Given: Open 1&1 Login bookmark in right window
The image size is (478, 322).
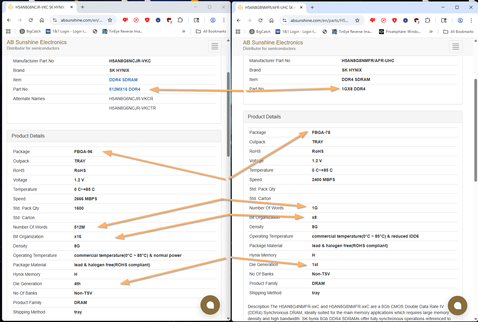Looking at the screenshot, I should point(296,32).
